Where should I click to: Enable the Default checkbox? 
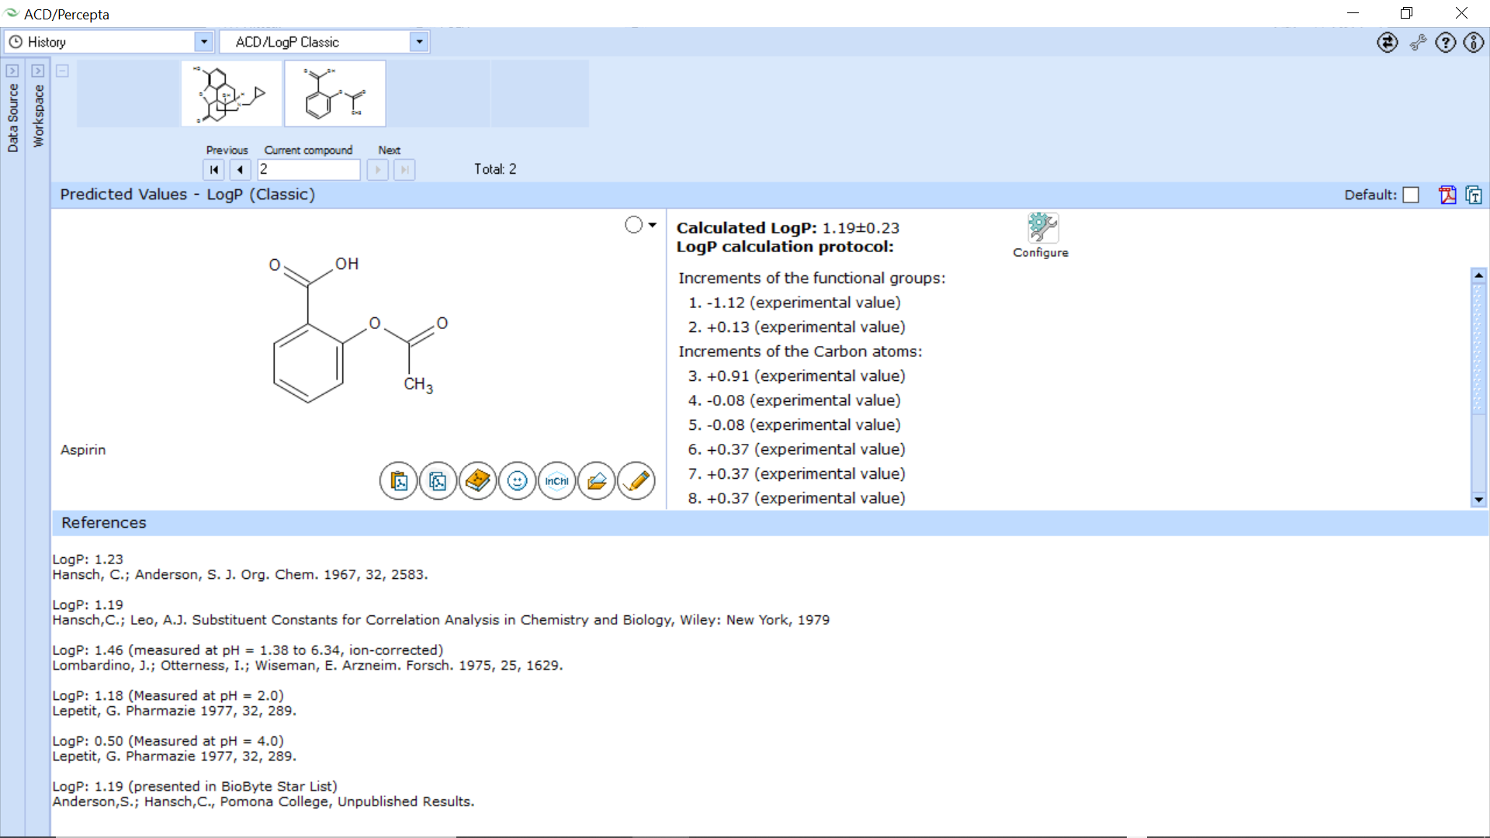1411,195
